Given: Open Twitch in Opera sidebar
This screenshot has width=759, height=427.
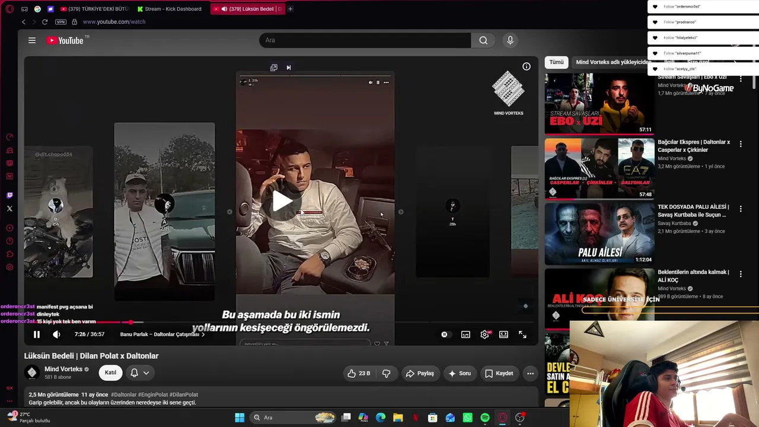Looking at the screenshot, I should 9,195.
